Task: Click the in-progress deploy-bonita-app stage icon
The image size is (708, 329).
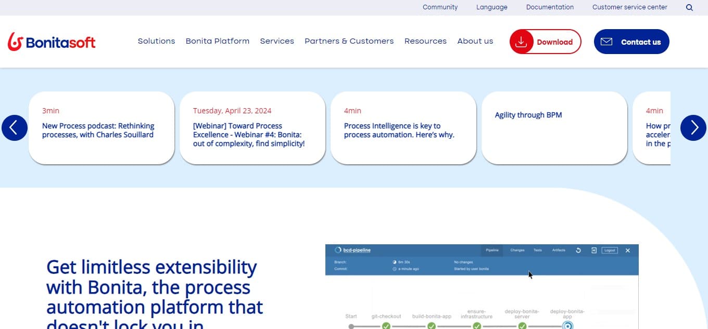Action: [567, 326]
